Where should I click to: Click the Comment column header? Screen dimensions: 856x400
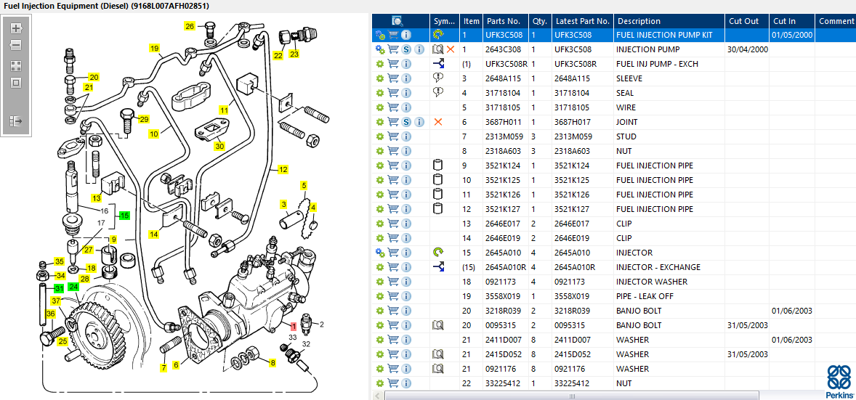[x=835, y=21]
